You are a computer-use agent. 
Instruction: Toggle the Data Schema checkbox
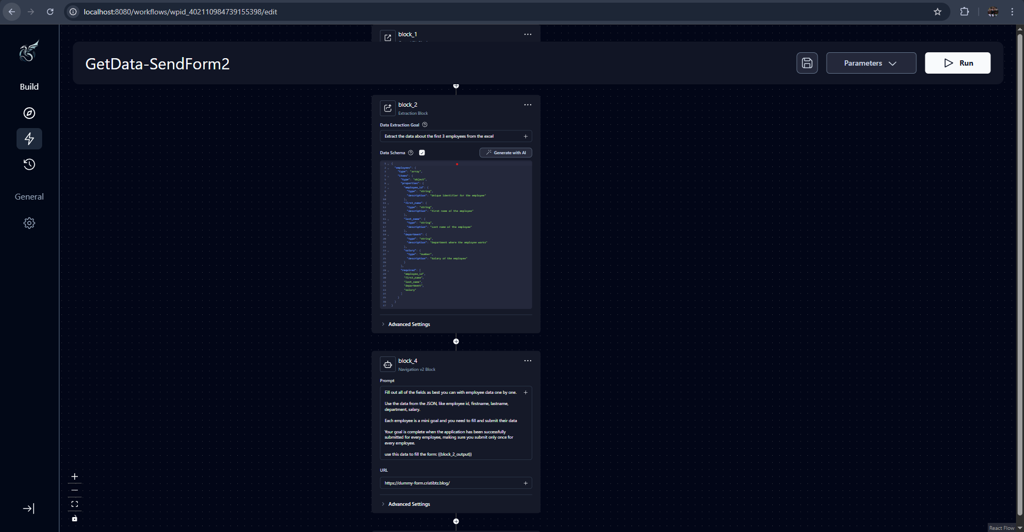coord(422,153)
